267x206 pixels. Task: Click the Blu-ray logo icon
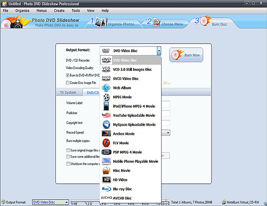[x=106, y=189]
